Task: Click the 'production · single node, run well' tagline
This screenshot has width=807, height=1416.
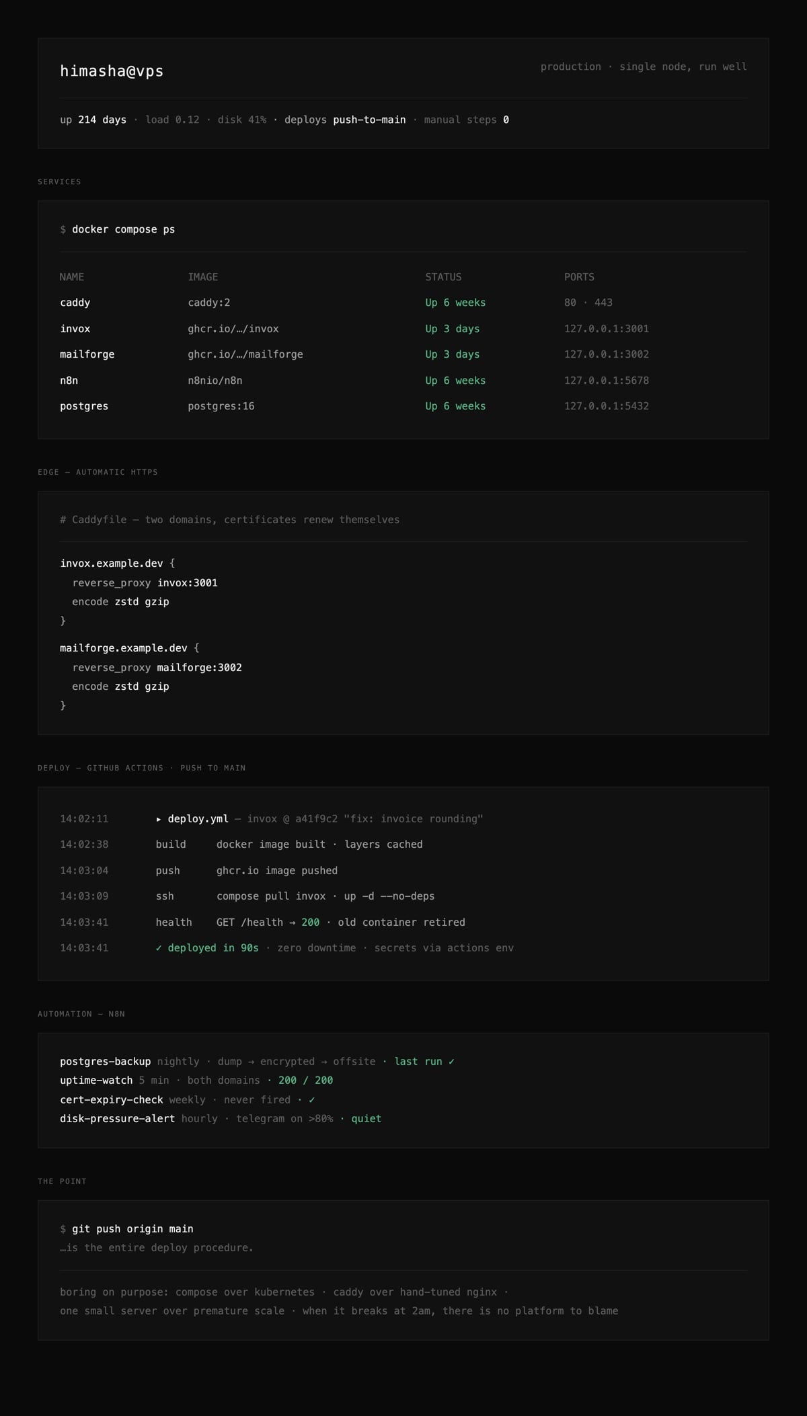Action: (x=644, y=67)
